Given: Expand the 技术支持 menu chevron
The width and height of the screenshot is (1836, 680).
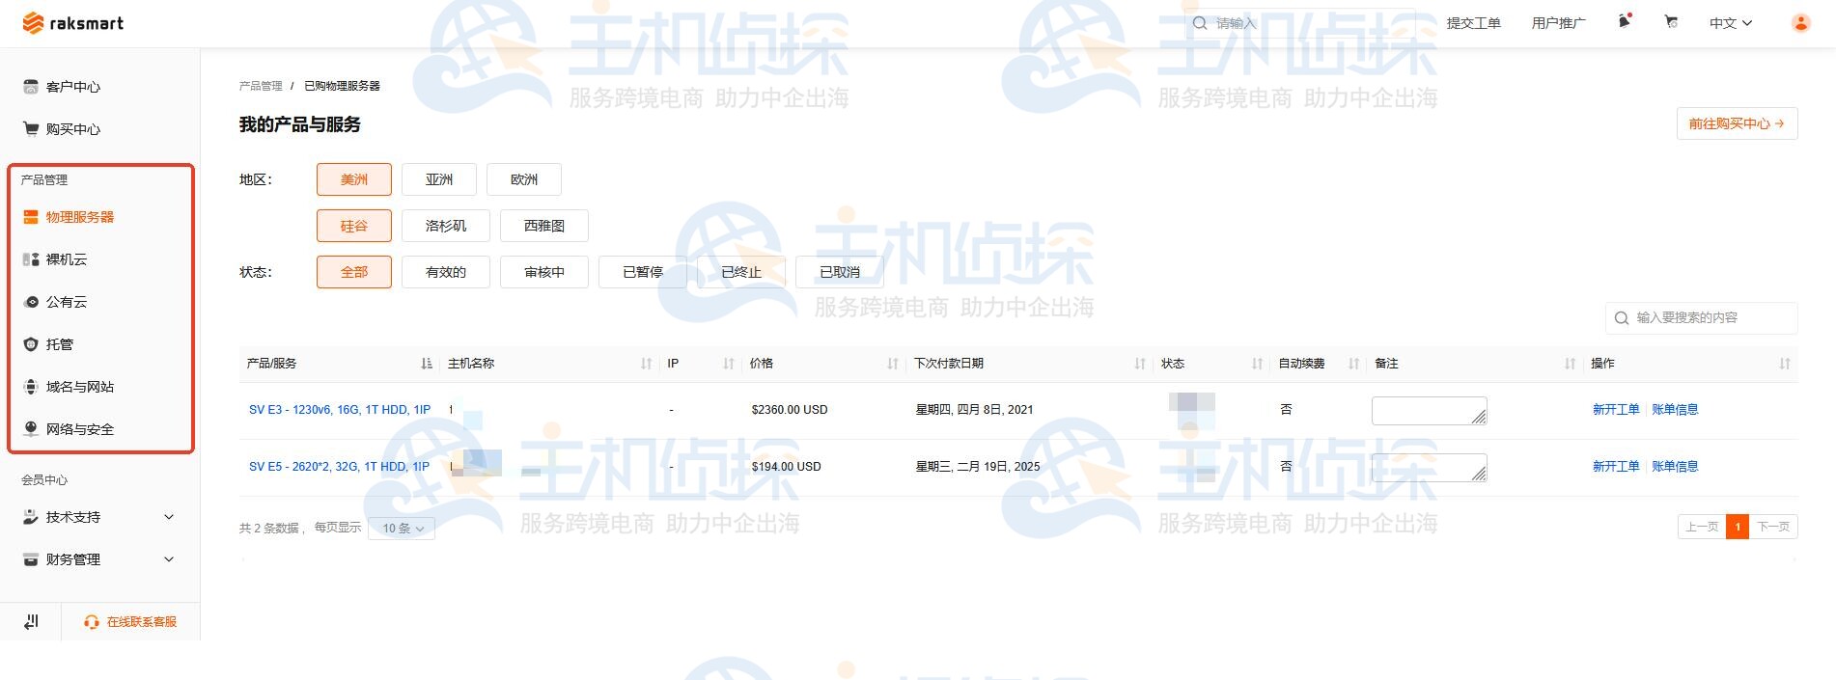Looking at the screenshot, I should pos(169,517).
